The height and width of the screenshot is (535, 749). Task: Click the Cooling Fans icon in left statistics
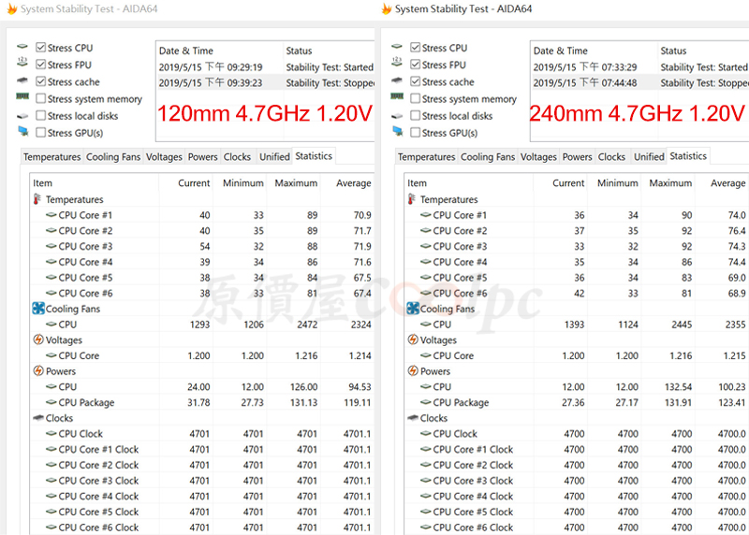[38, 309]
